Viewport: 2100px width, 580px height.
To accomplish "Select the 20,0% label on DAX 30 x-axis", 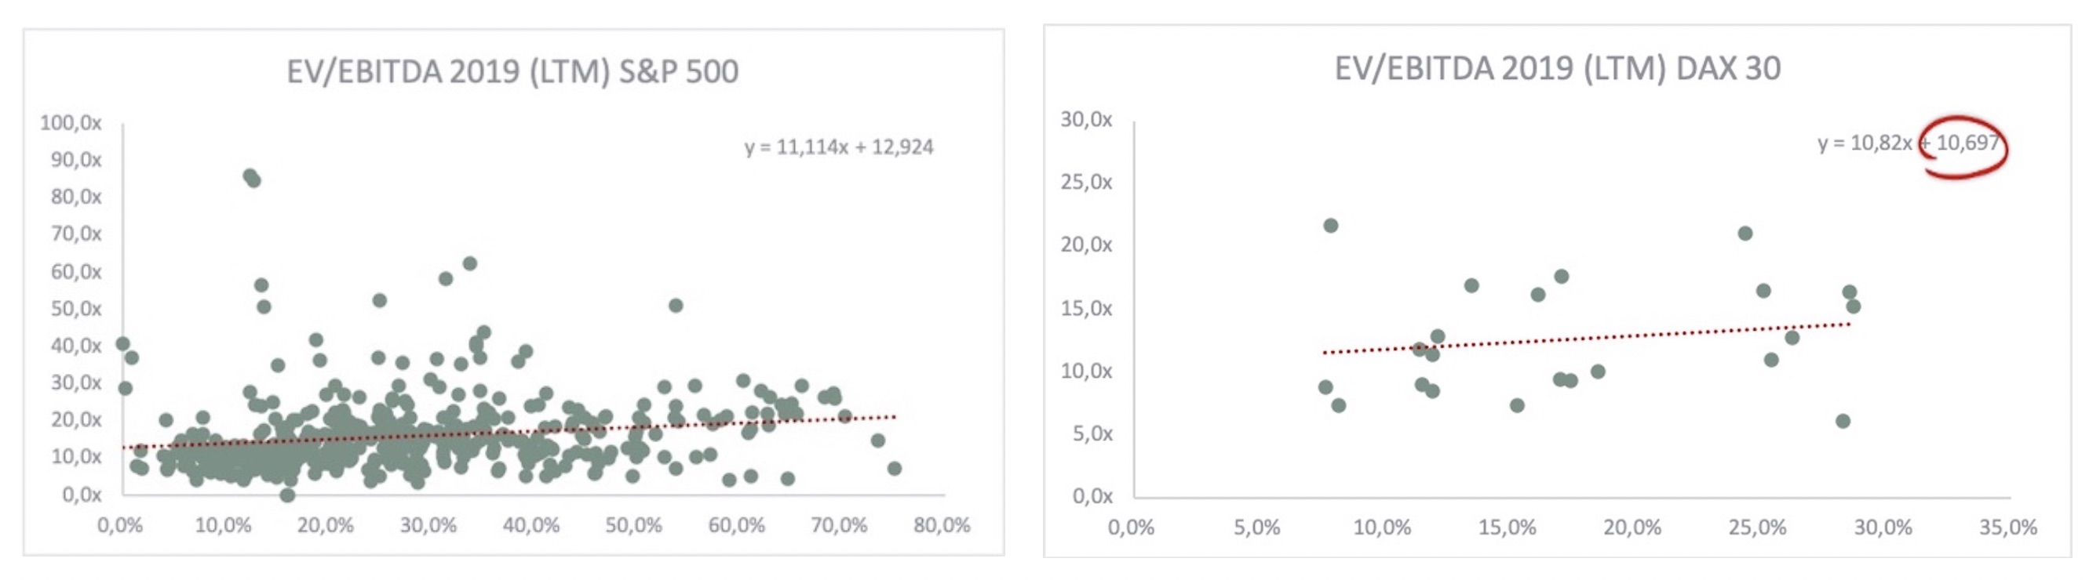I will [1632, 527].
